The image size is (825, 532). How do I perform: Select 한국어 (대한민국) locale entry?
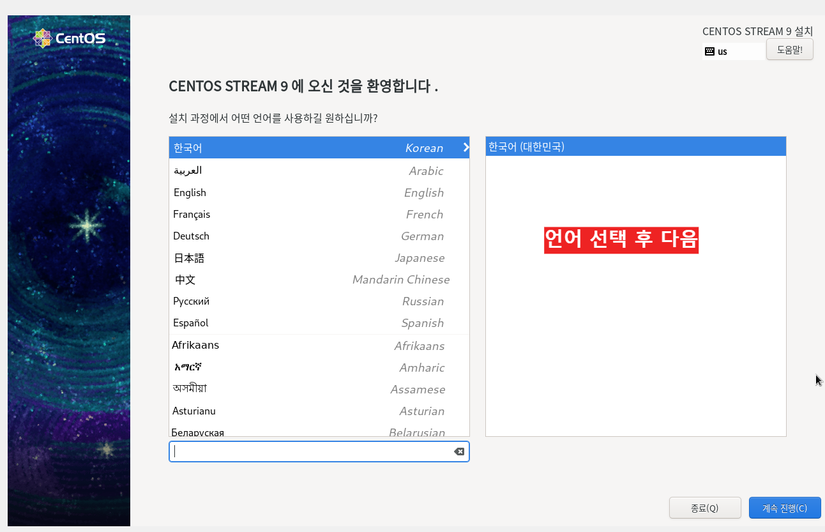tap(635, 146)
